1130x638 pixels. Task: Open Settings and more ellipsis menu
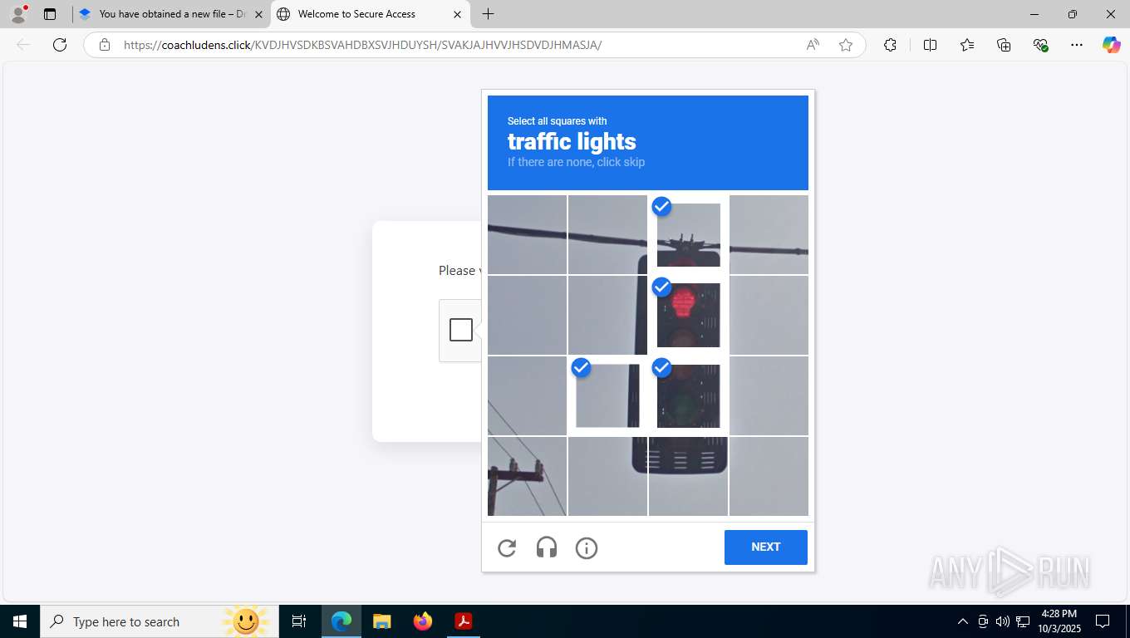point(1077,45)
